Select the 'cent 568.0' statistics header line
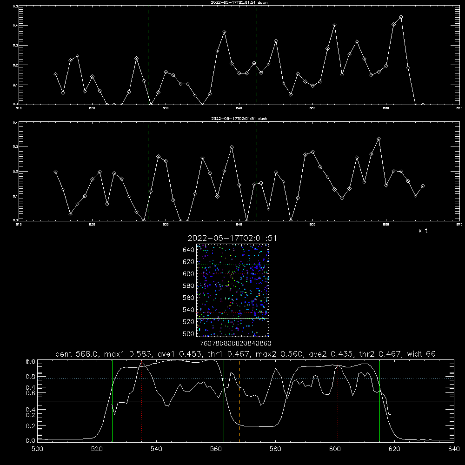Image resolution: width=465 pixels, height=465 pixels. point(245,354)
